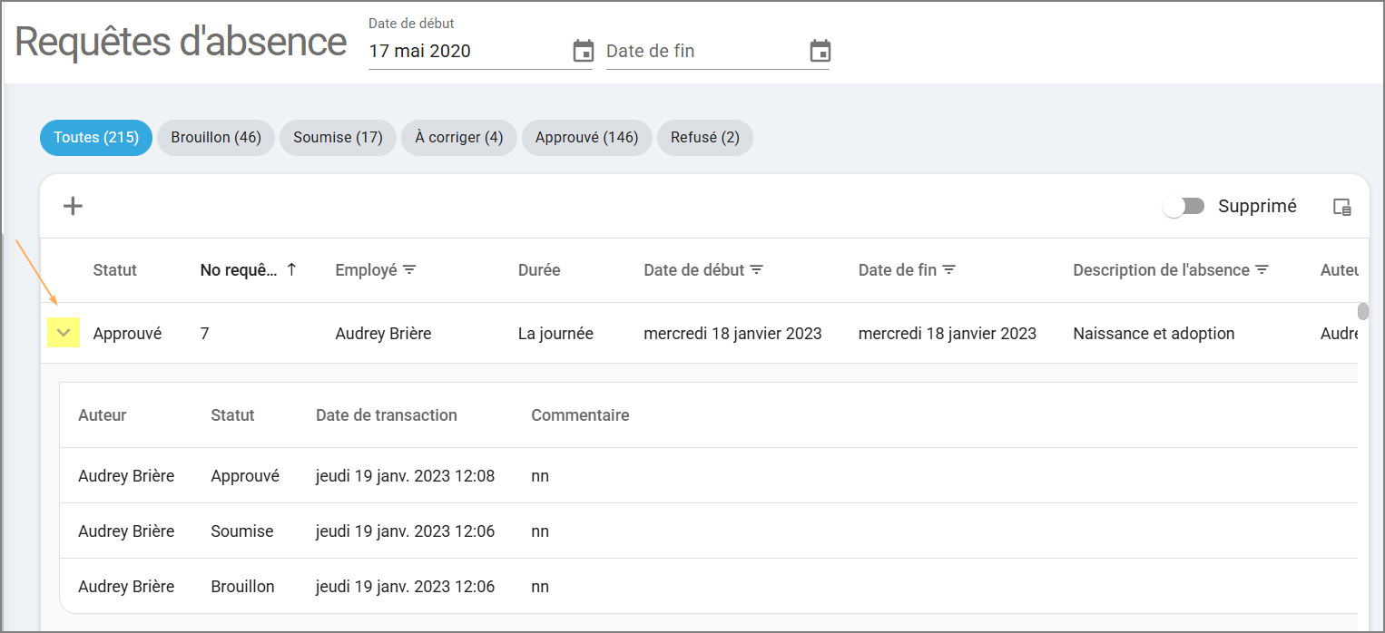Screen dimensions: 1385x633
Task: Open the À corriger tab
Action: (x=459, y=138)
